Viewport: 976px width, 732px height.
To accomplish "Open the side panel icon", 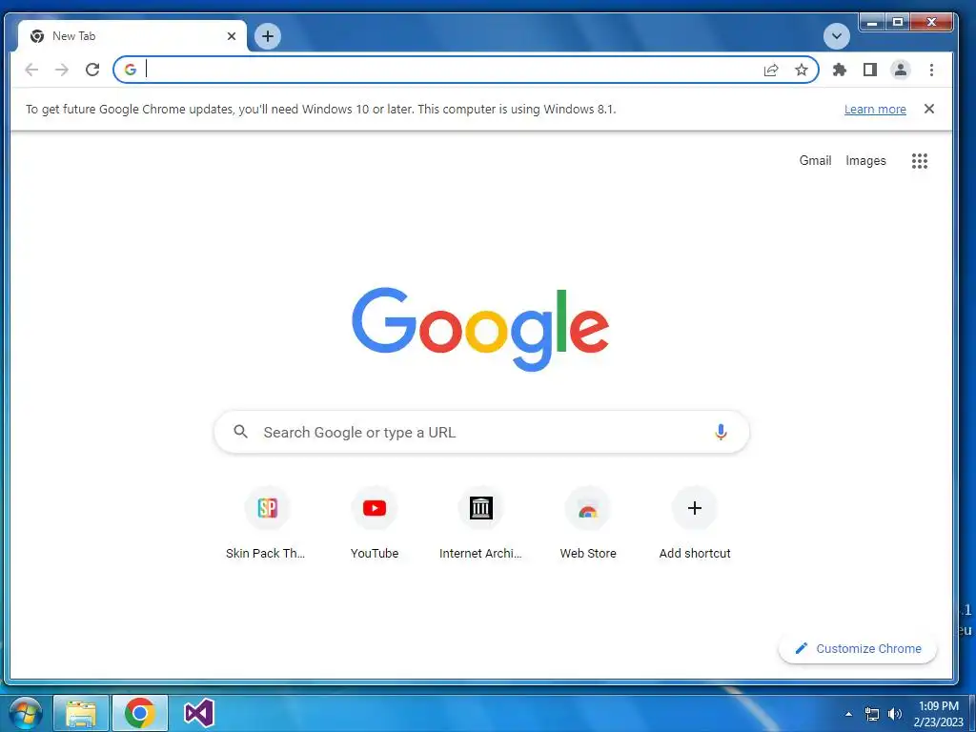I will 870,70.
